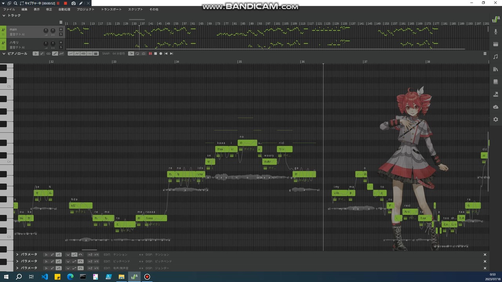
Task: Open the プロジェクト menu
Action: (85, 9)
